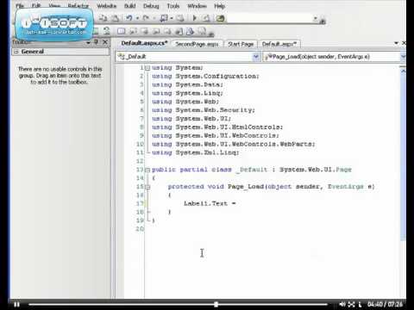Click the Clear Bookmarks toolbar icon
414x310 pixels.
coord(203,31)
